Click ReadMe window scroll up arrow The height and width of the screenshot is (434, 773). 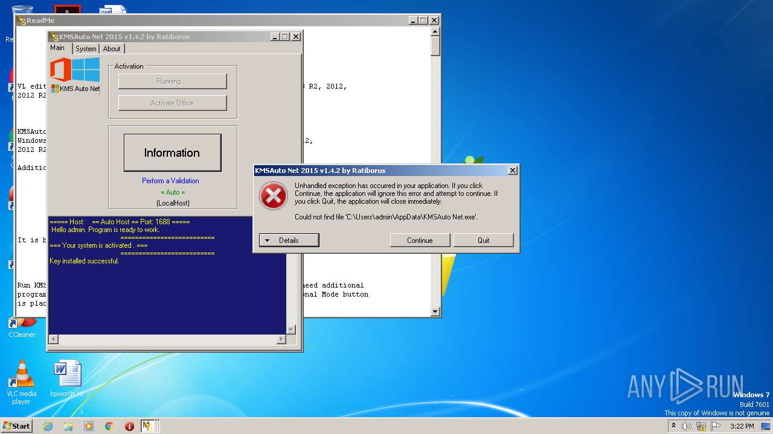[x=435, y=31]
